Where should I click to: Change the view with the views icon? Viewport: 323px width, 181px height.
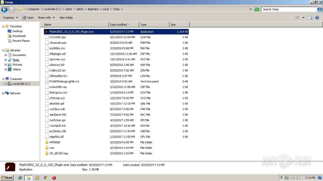click(297, 18)
